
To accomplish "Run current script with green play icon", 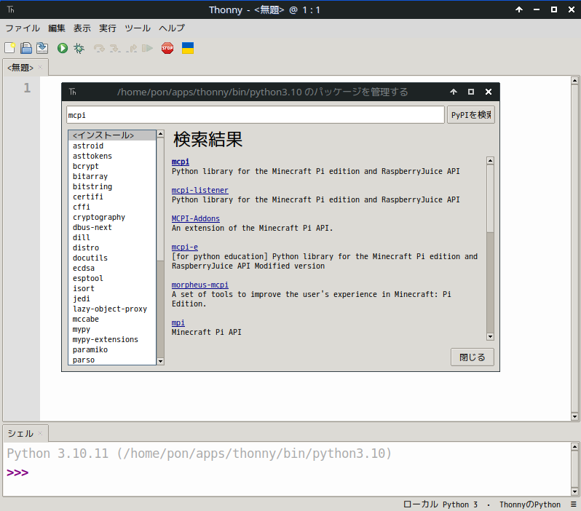I will coord(63,48).
